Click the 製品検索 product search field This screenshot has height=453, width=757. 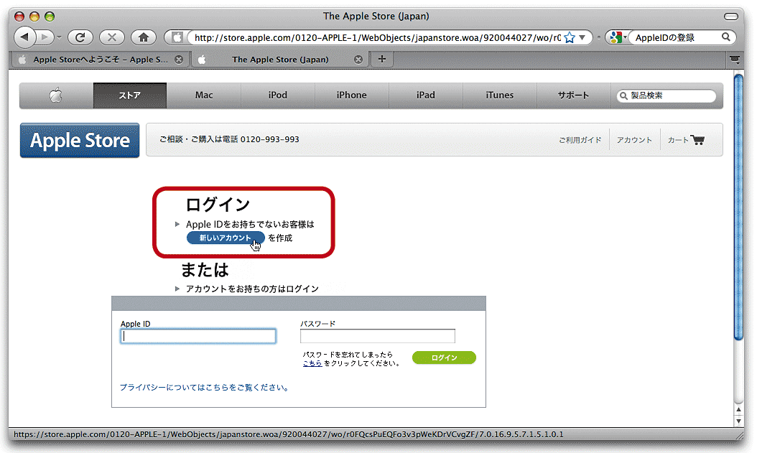click(x=667, y=95)
